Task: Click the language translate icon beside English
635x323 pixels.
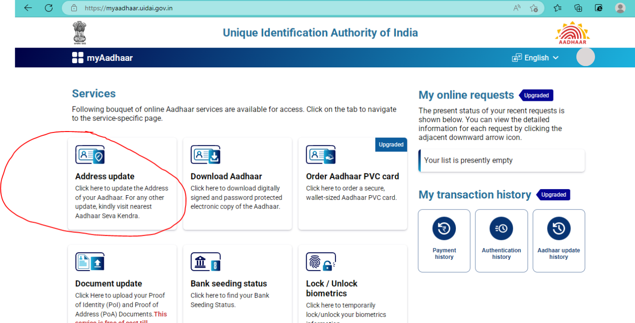Action: [516, 57]
